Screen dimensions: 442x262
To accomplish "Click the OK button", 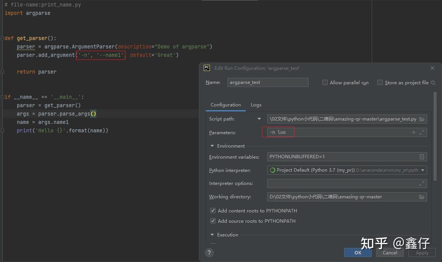I will [358, 252].
